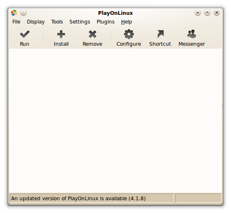The width and height of the screenshot is (231, 213).
Task: Click the Shortcut arrow icon
Action: pos(160,34)
